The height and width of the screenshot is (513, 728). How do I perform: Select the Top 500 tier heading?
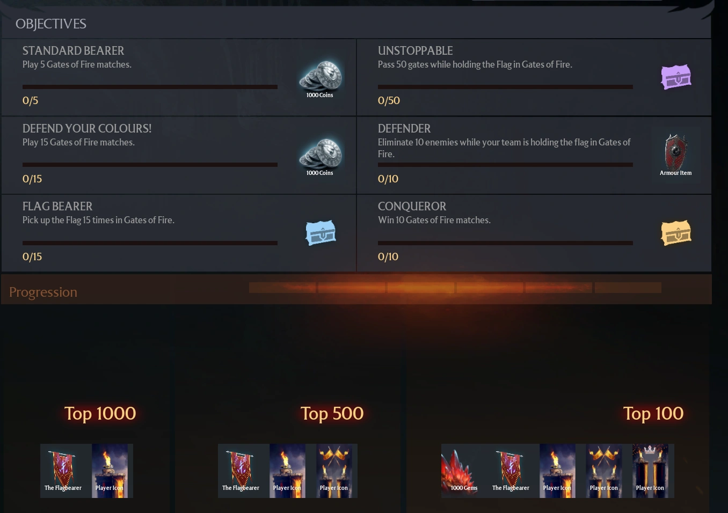tap(332, 413)
